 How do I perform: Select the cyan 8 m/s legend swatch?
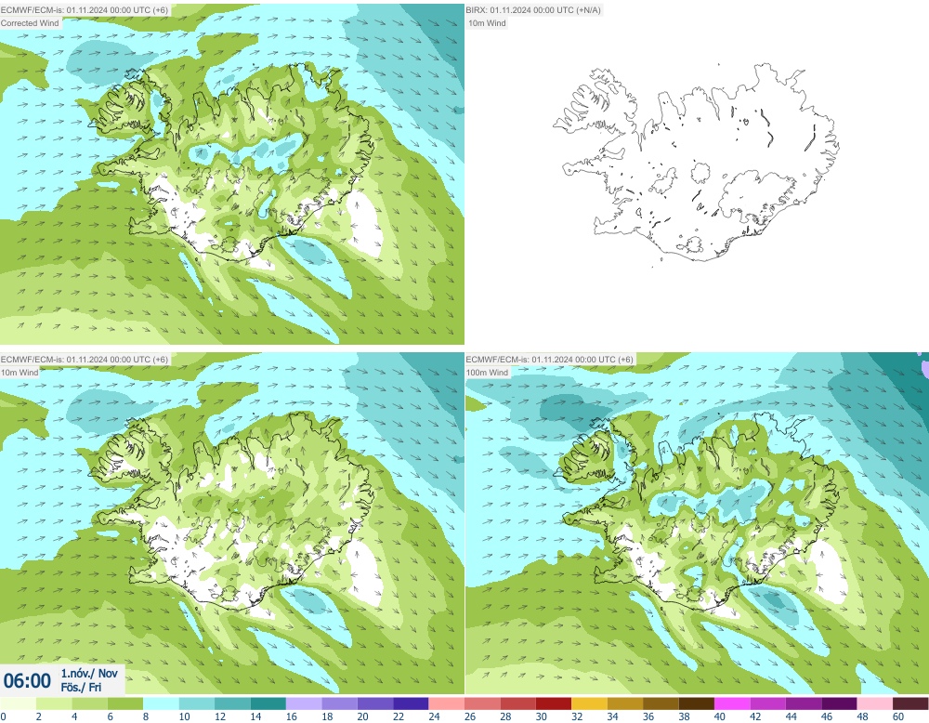(x=161, y=703)
